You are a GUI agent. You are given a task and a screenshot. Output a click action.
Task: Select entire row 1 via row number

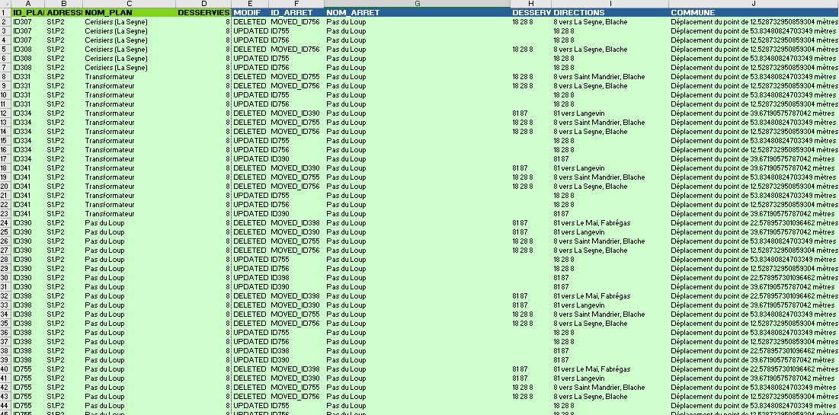pos(5,13)
